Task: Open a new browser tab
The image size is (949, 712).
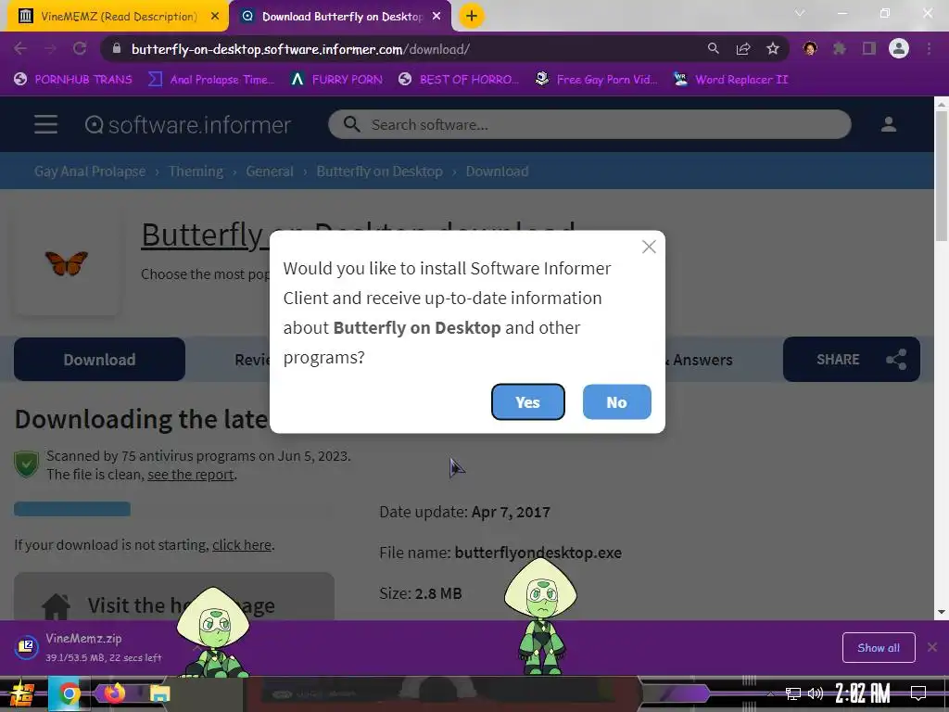Action: point(472,17)
